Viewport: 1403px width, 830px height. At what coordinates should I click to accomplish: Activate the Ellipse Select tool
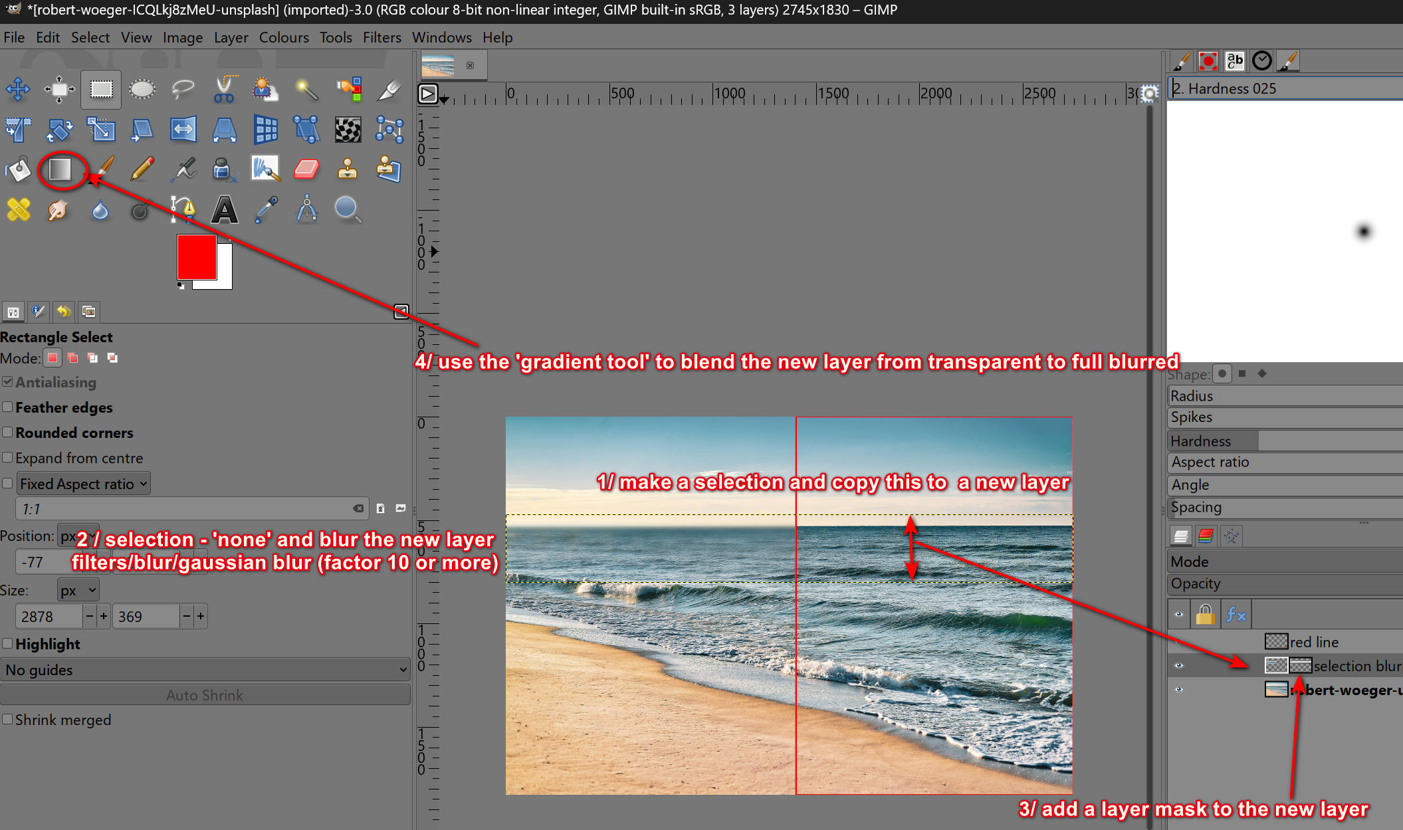coord(142,89)
